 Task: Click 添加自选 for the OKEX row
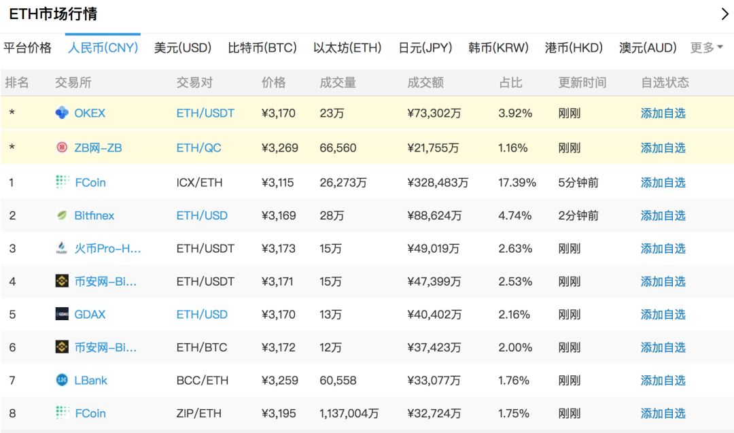click(663, 114)
